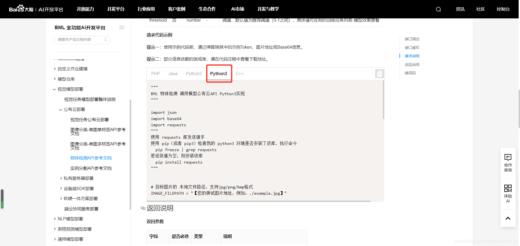
Task: Open the 客户案例 menu
Action: (x=177, y=9)
